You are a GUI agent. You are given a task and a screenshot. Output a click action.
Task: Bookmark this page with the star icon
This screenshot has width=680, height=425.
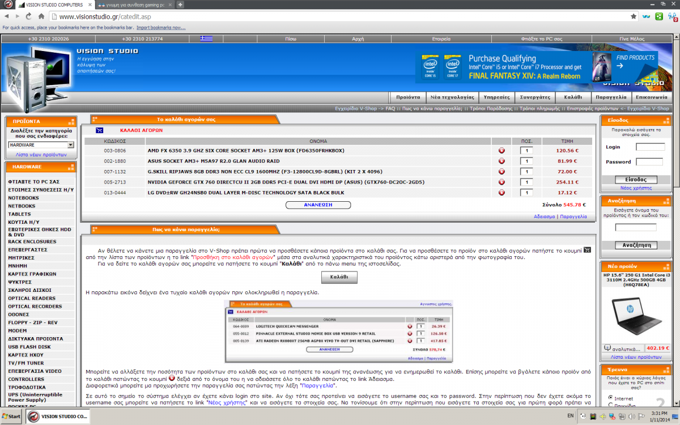[634, 16]
